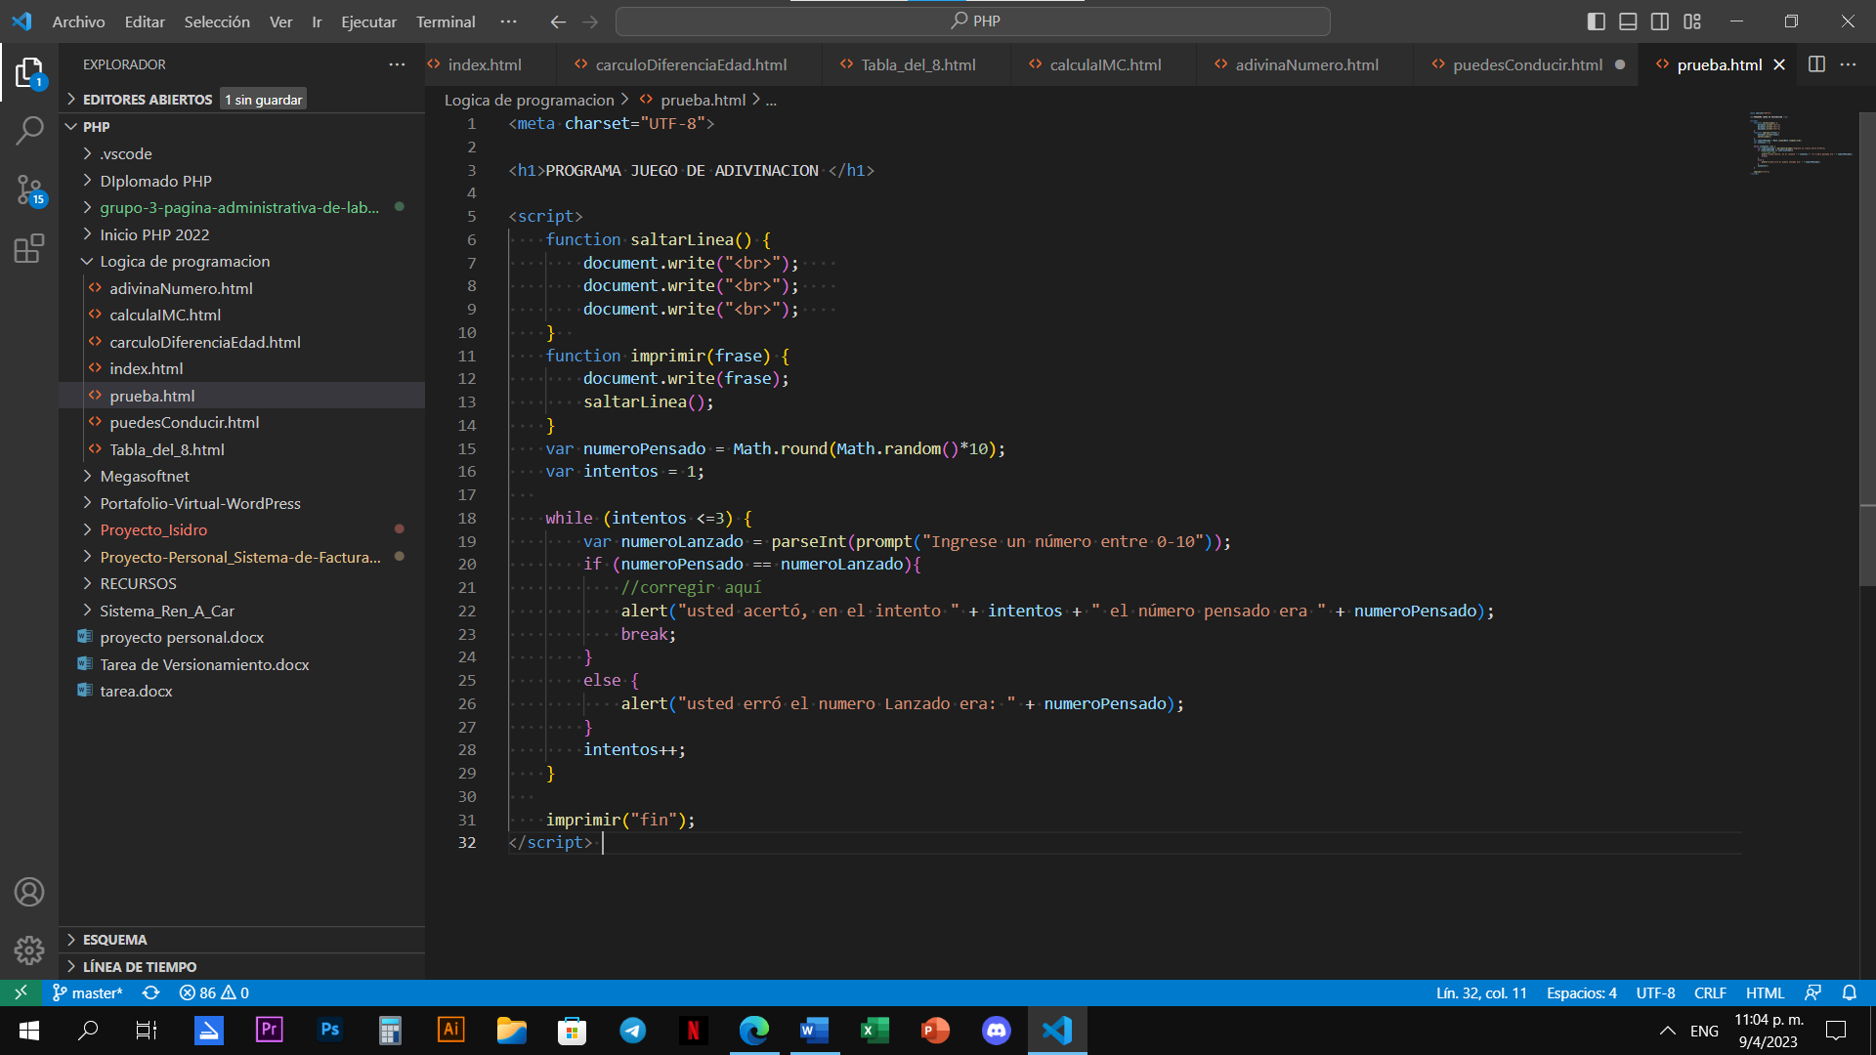Open editor more actions ellipsis

click(1848, 64)
